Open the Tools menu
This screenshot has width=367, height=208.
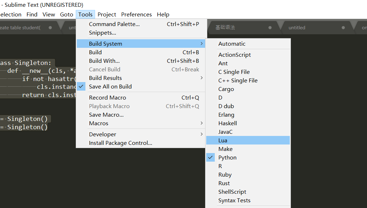tap(85, 15)
